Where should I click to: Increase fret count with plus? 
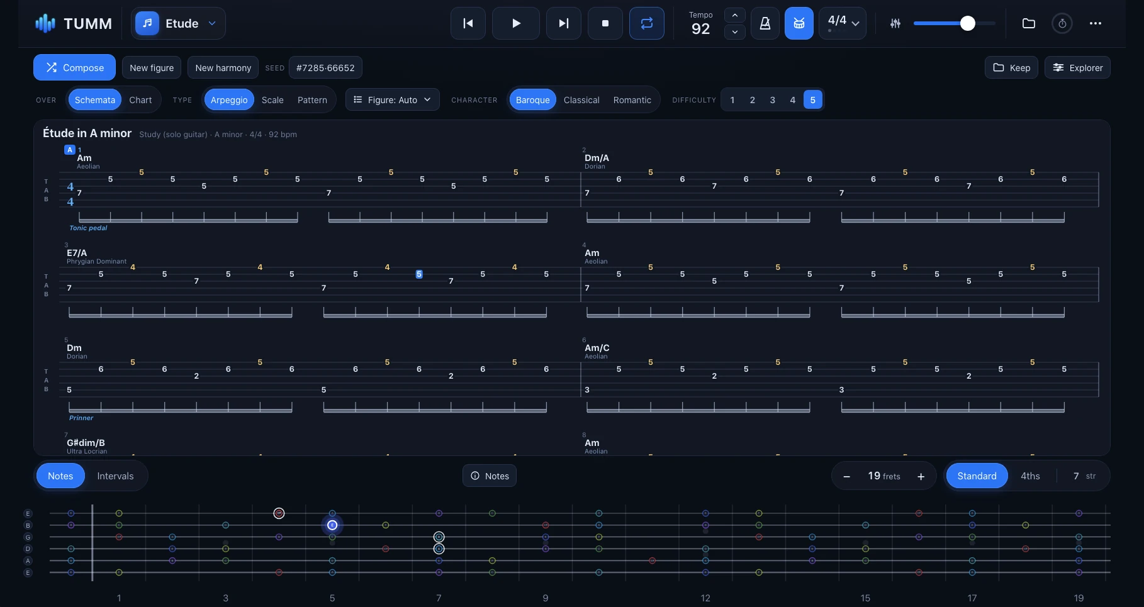point(921,476)
